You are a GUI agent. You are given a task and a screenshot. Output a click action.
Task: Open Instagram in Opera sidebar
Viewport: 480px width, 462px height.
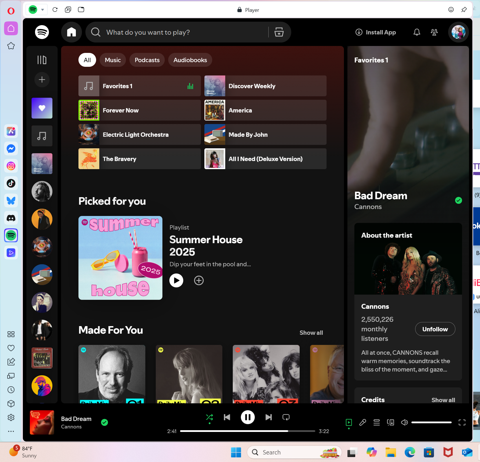point(11,166)
